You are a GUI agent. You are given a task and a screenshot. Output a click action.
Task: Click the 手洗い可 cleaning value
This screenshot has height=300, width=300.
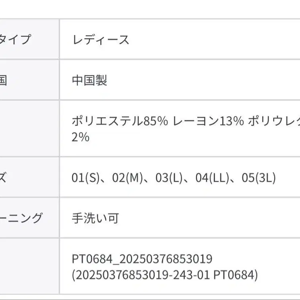point(95,218)
